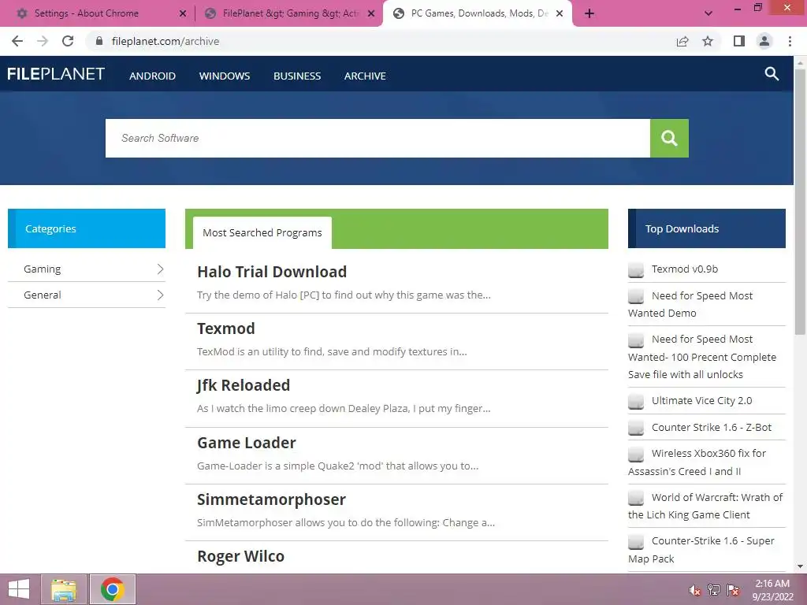Open the BUSINESS menu item

(x=297, y=76)
